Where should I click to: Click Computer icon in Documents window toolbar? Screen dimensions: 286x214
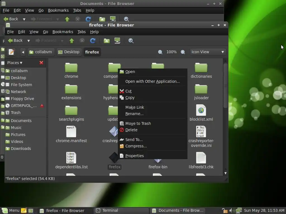click(x=113, y=19)
